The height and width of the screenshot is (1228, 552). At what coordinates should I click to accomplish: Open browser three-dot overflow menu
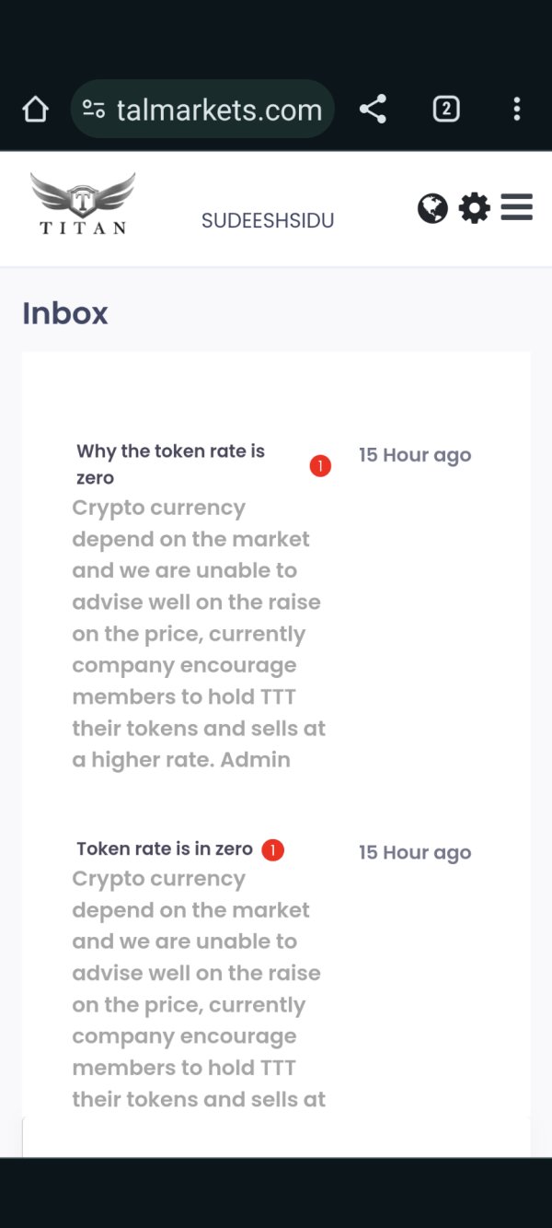pyautogui.click(x=517, y=109)
